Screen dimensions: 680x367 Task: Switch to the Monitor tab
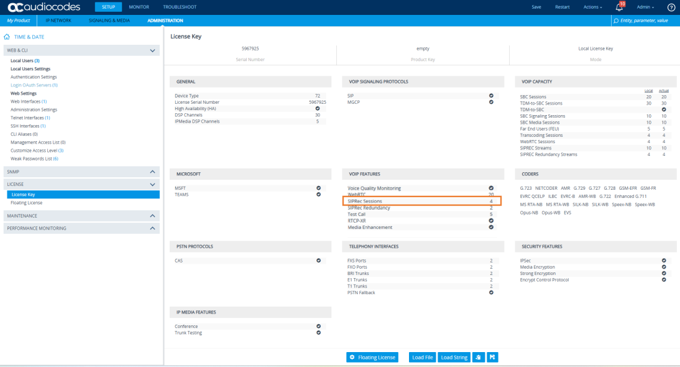coord(139,7)
